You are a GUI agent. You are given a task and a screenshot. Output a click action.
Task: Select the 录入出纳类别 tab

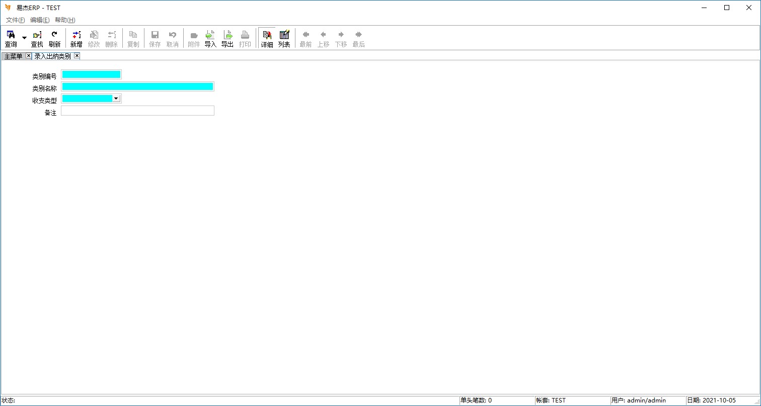[52, 56]
